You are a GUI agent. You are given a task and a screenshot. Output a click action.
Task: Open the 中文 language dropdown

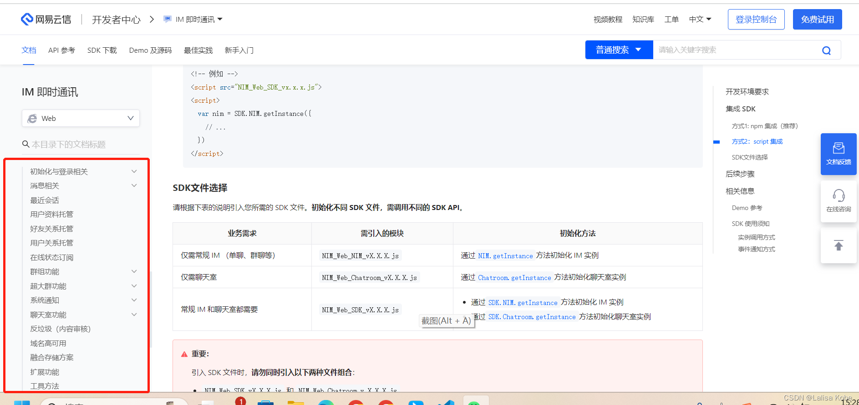click(x=700, y=19)
